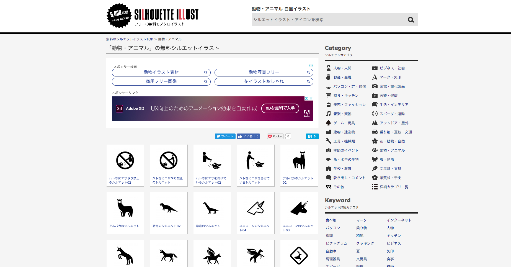
Task: Click the Facebook いいね！ button
Action: pyautogui.click(x=248, y=136)
